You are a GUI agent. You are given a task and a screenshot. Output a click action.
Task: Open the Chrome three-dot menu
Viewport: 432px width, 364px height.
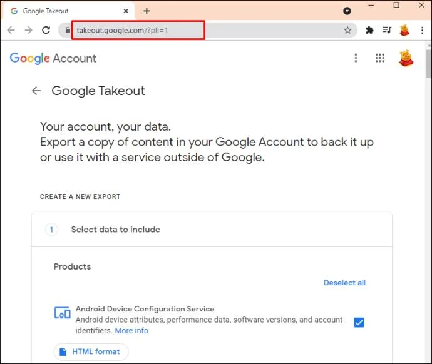click(x=423, y=30)
